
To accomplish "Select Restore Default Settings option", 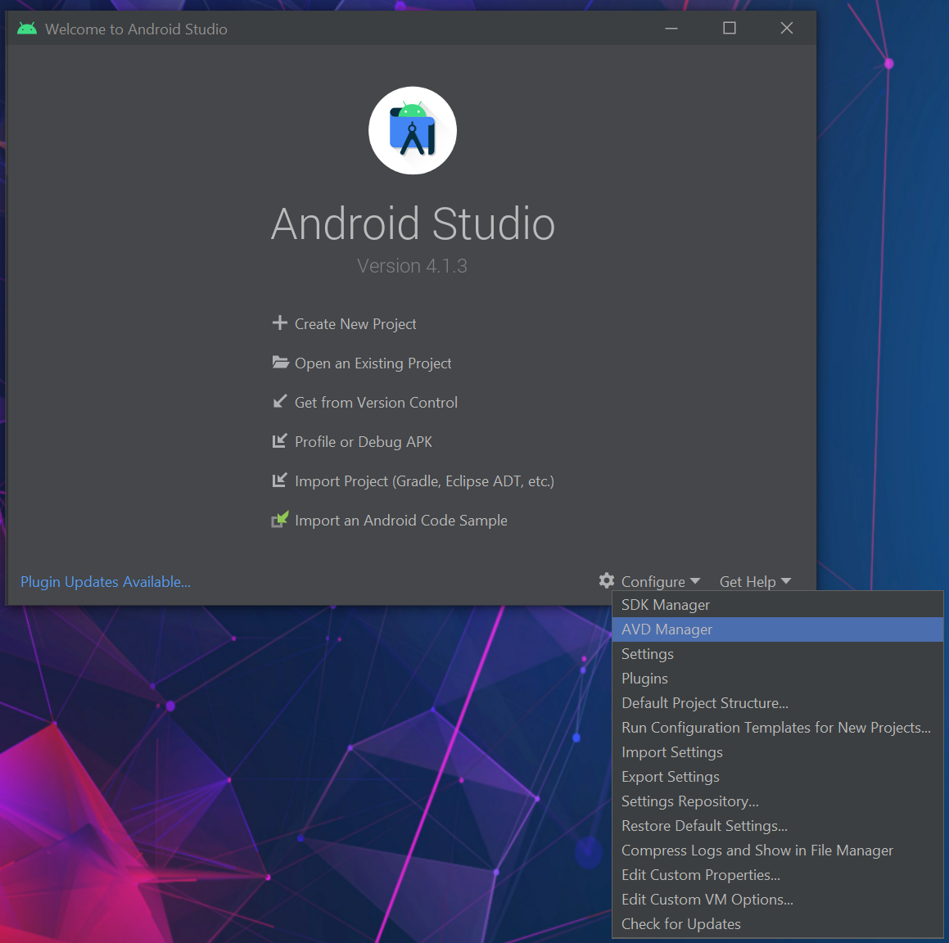I will pyautogui.click(x=704, y=826).
